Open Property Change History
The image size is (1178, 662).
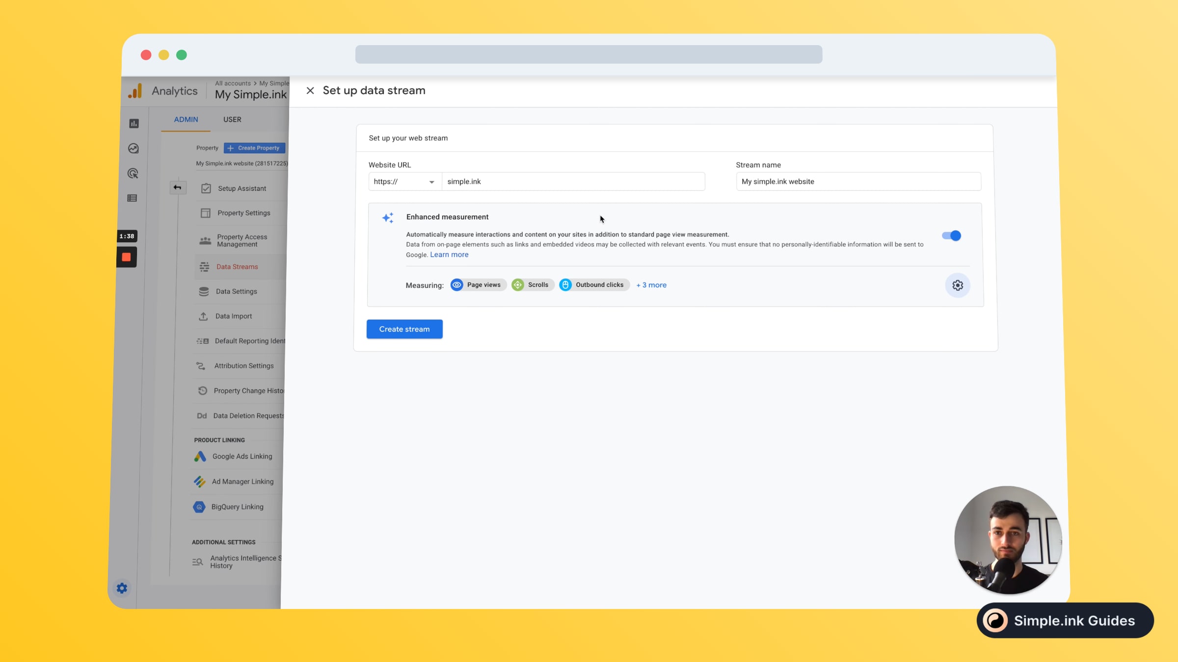pyautogui.click(x=248, y=391)
